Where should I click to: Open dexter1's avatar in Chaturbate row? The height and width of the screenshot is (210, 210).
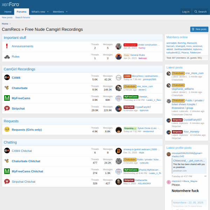click(x=119, y=88)
